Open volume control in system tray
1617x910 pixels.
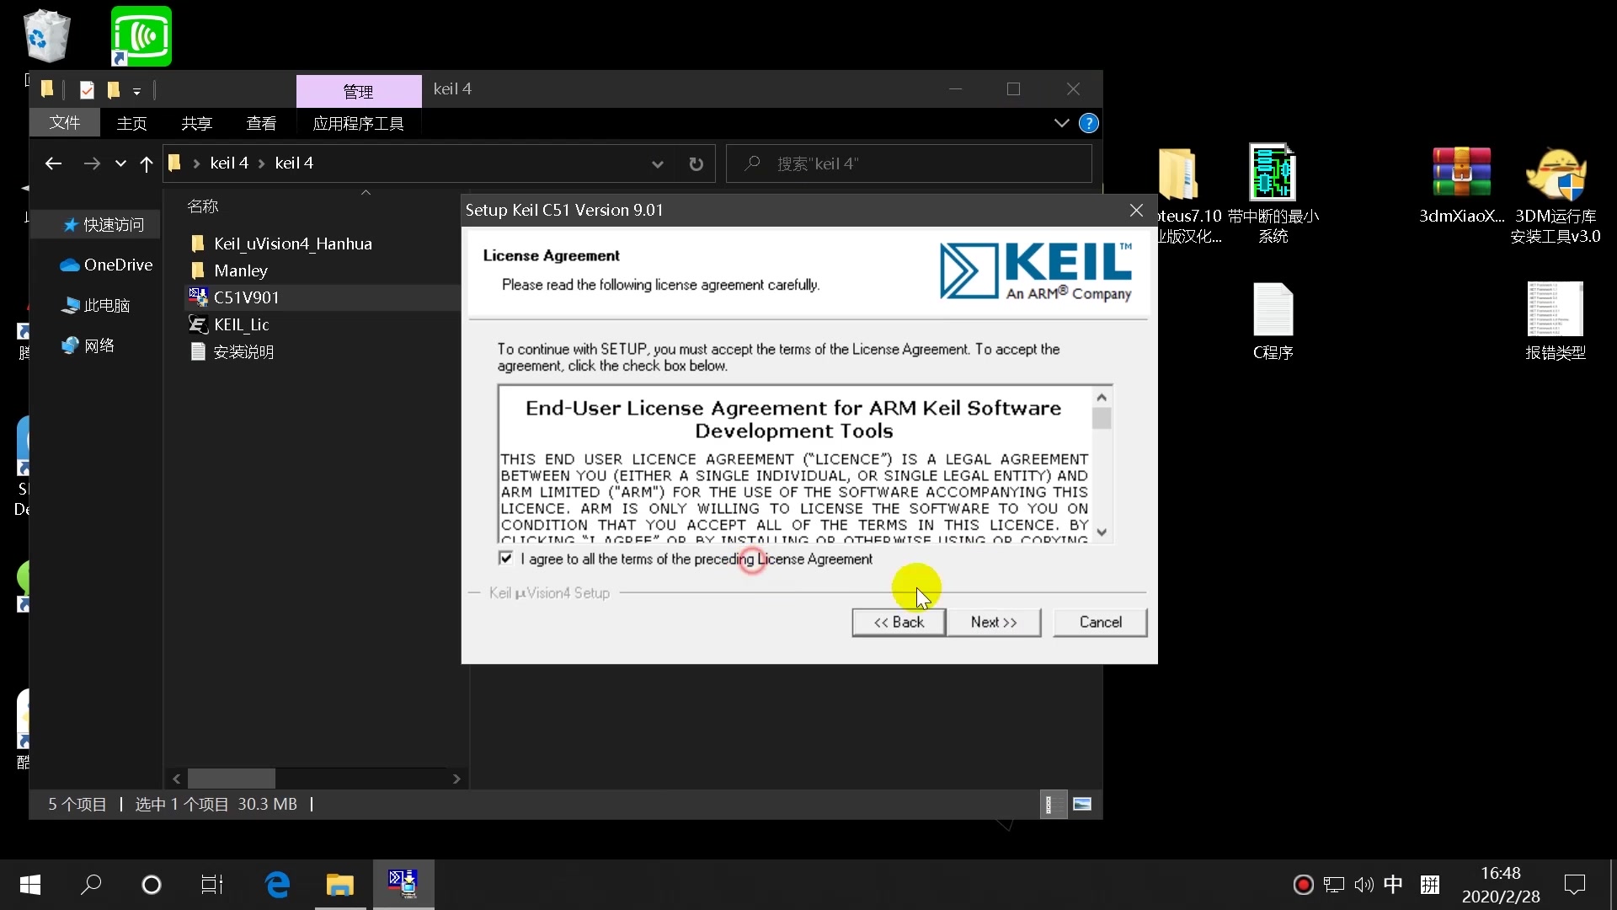tap(1364, 885)
